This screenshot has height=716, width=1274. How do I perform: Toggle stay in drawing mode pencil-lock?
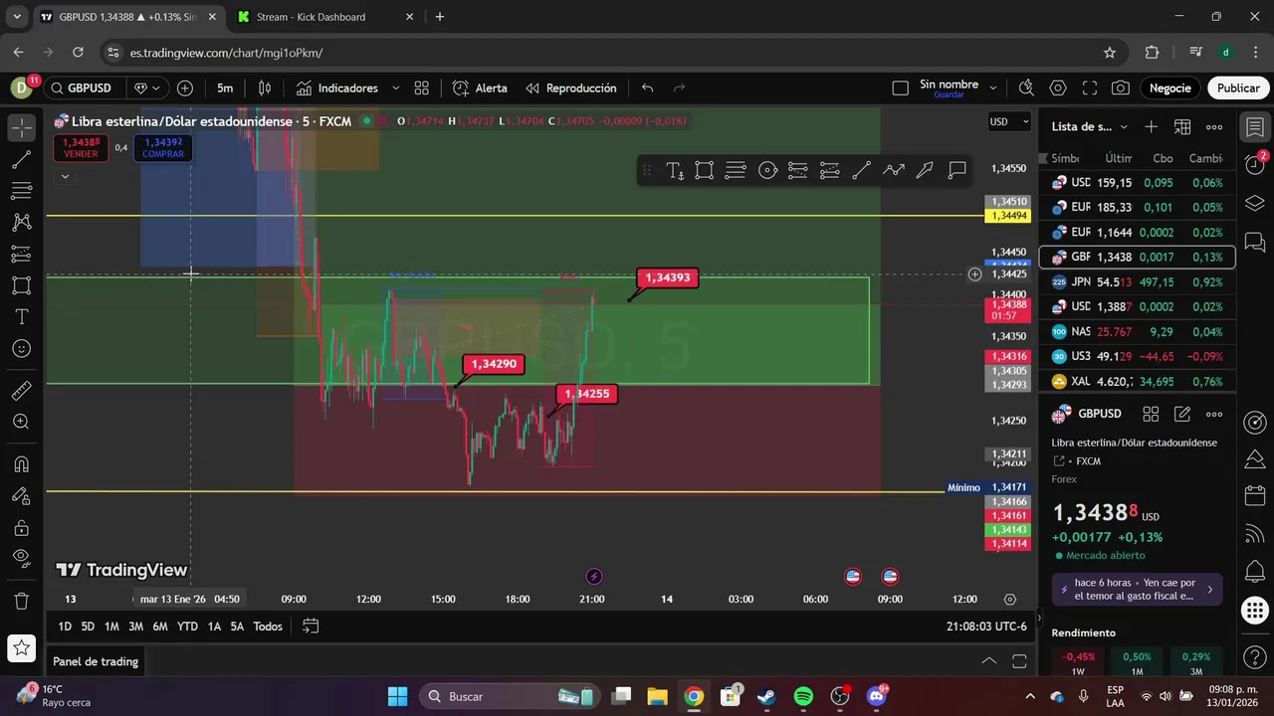pos(21,495)
